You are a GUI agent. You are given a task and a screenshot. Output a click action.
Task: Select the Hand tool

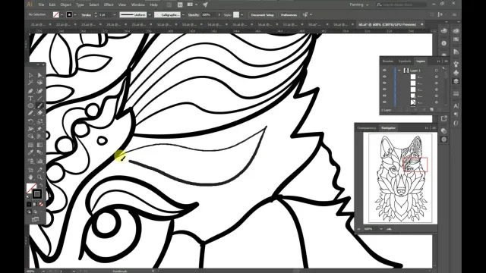pyautogui.click(x=30, y=177)
